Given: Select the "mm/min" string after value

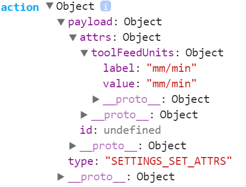Looking at the screenshot, I should (x=172, y=84).
